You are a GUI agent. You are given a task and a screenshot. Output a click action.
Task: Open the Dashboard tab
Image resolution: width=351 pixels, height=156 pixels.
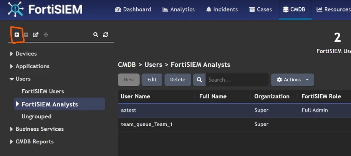[x=133, y=10]
